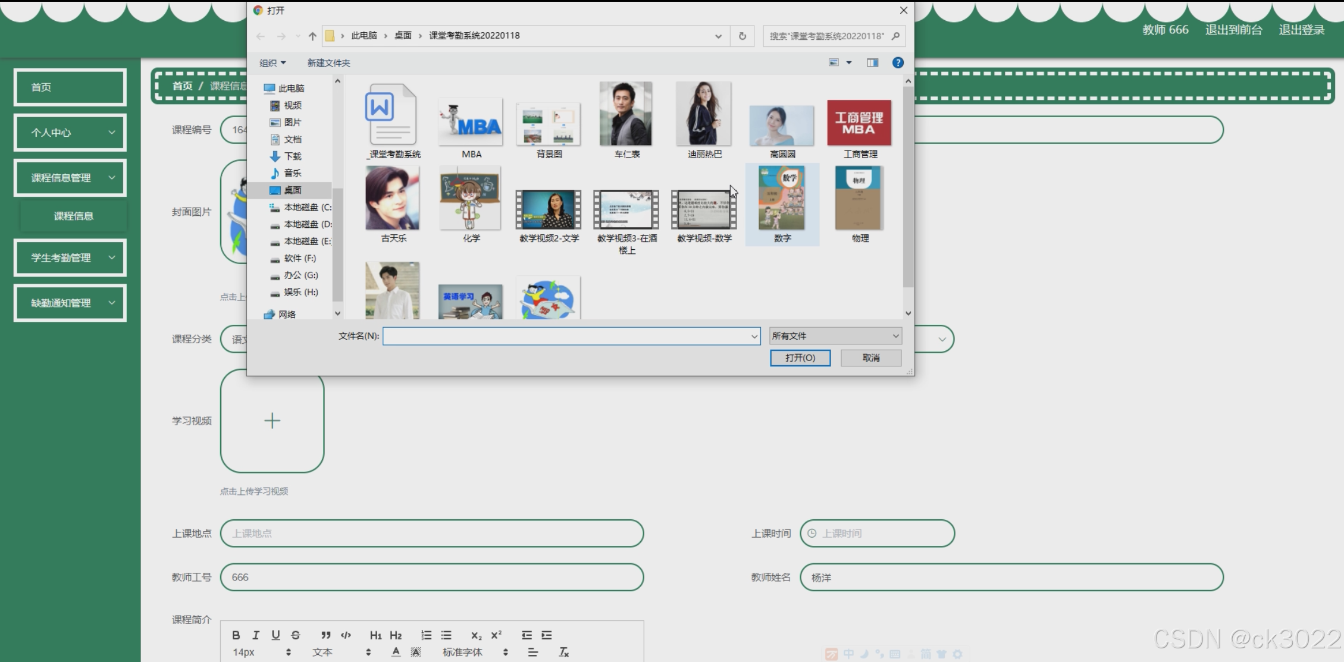The height and width of the screenshot is (662, 1344).
Task: Click the Bold formatting icon in editor
Action: pos(236,635)
